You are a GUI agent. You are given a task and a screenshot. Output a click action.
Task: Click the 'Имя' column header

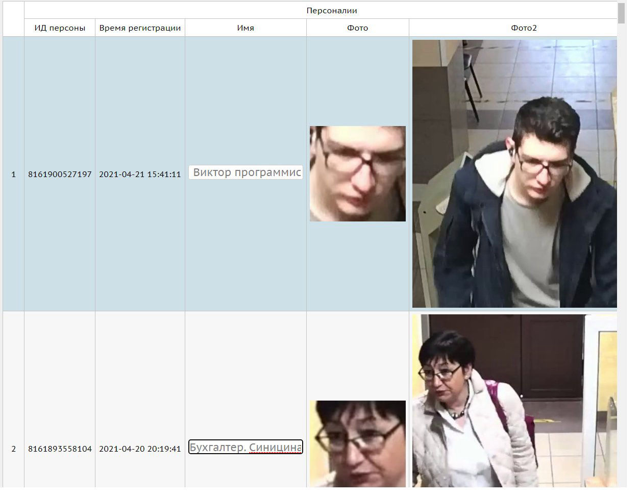coord(245,28)
